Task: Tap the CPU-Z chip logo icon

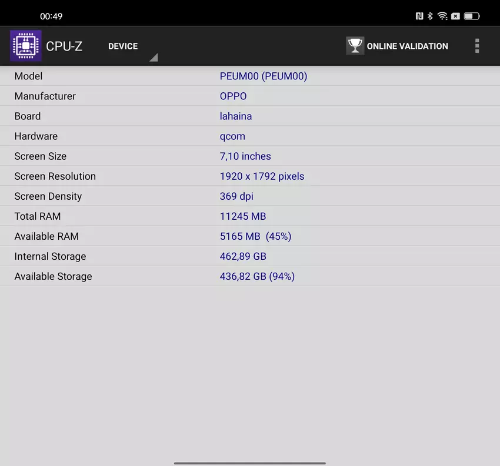Action: point(26,46)
